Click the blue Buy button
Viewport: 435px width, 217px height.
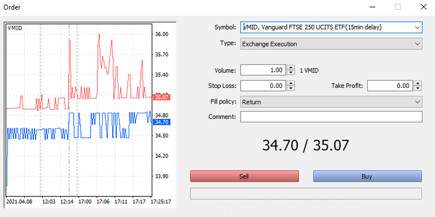coord(367,176)
